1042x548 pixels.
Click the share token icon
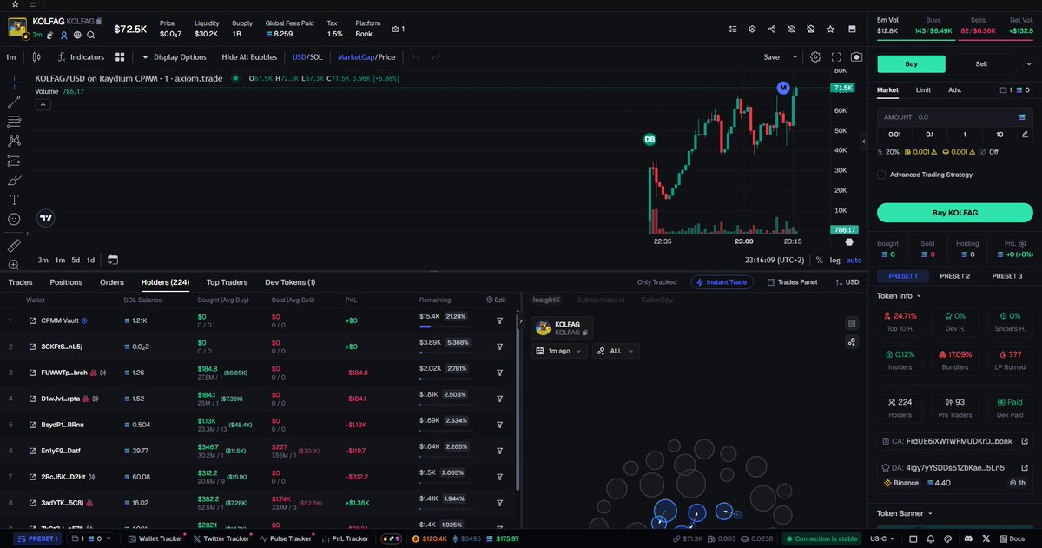(x=772, y=29)
